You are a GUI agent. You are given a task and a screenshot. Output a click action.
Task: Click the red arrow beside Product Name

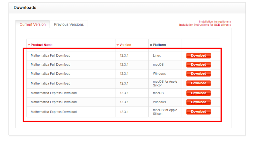[x=29, y=45]
